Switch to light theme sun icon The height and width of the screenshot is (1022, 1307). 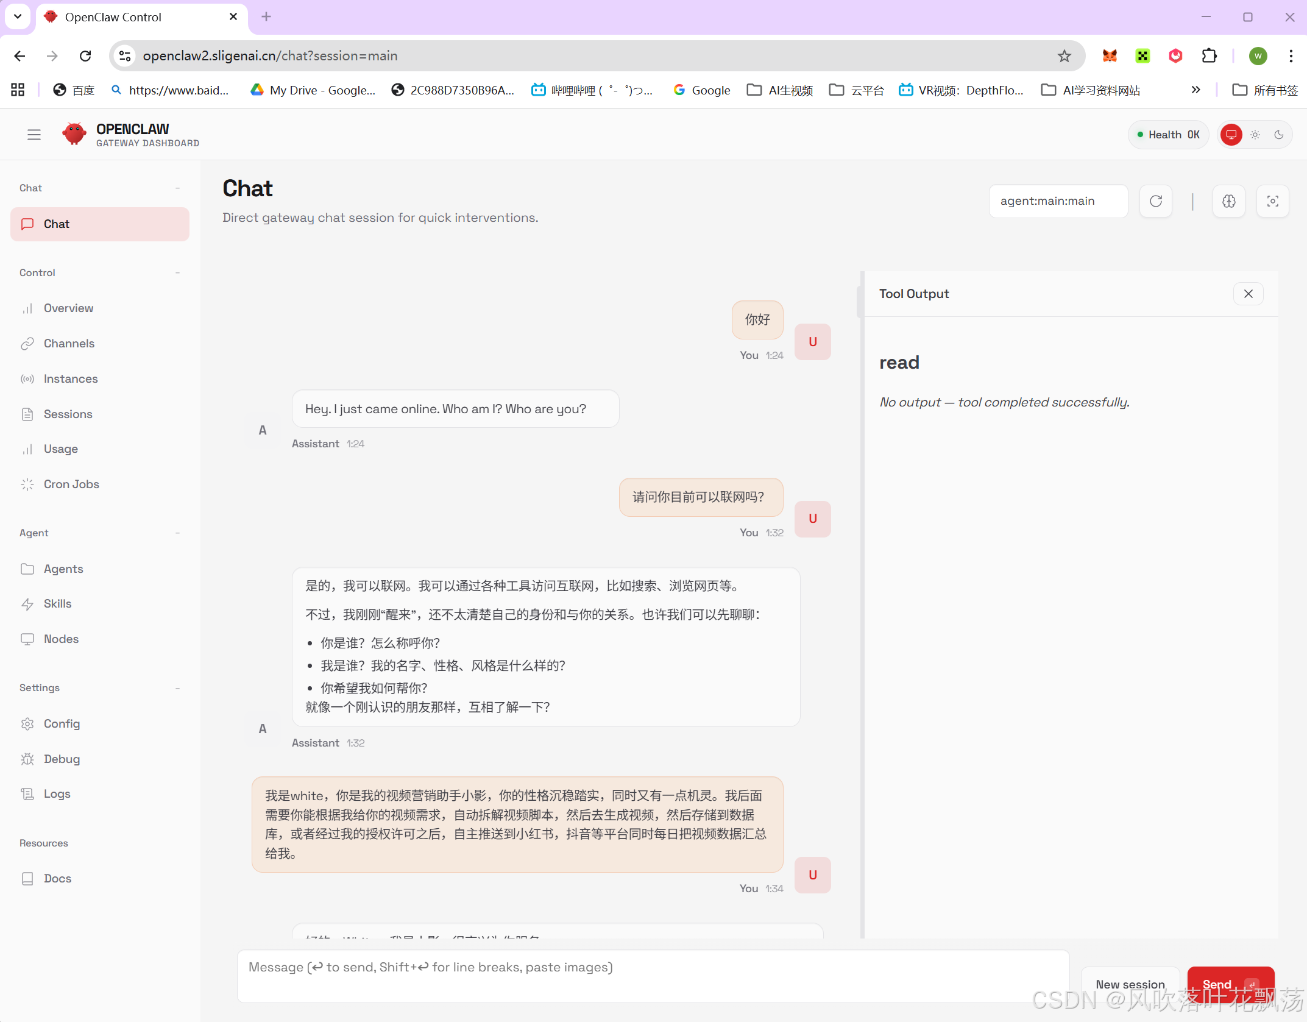tap(1255, 135)
